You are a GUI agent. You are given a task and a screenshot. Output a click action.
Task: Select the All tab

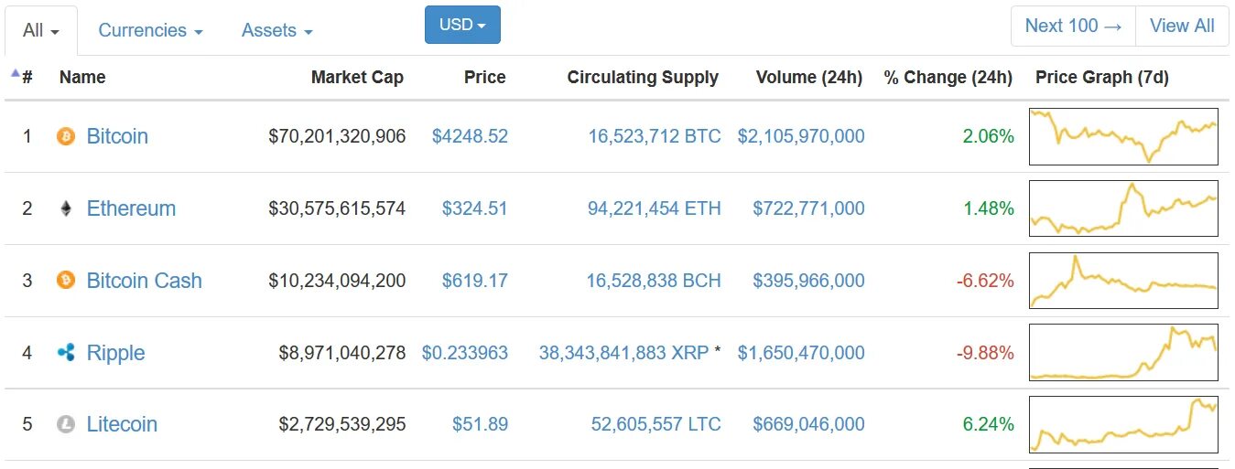(x=41, y=30)
